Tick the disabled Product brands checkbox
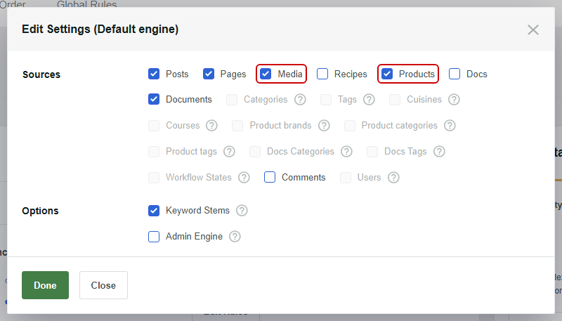 [237, 126]
